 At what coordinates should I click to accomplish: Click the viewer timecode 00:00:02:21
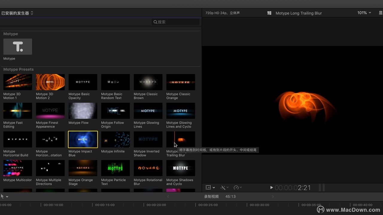[x=293, y=188]
